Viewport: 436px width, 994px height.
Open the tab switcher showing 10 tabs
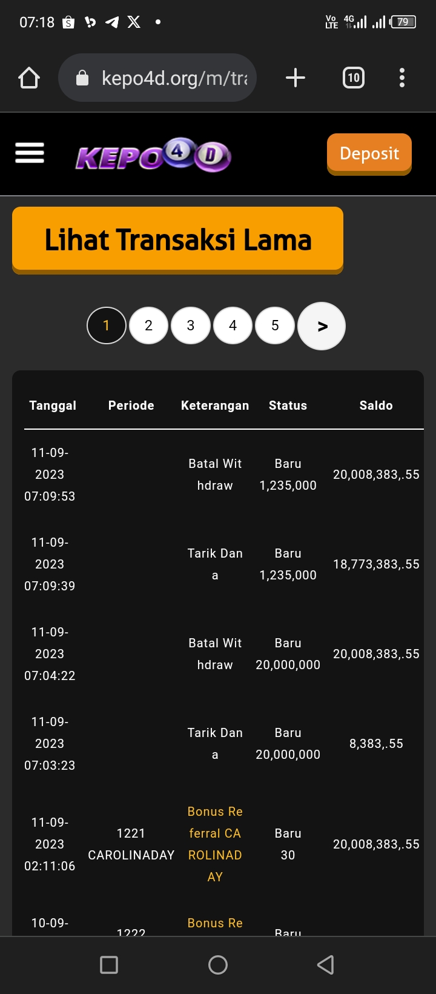click(354, 78)
